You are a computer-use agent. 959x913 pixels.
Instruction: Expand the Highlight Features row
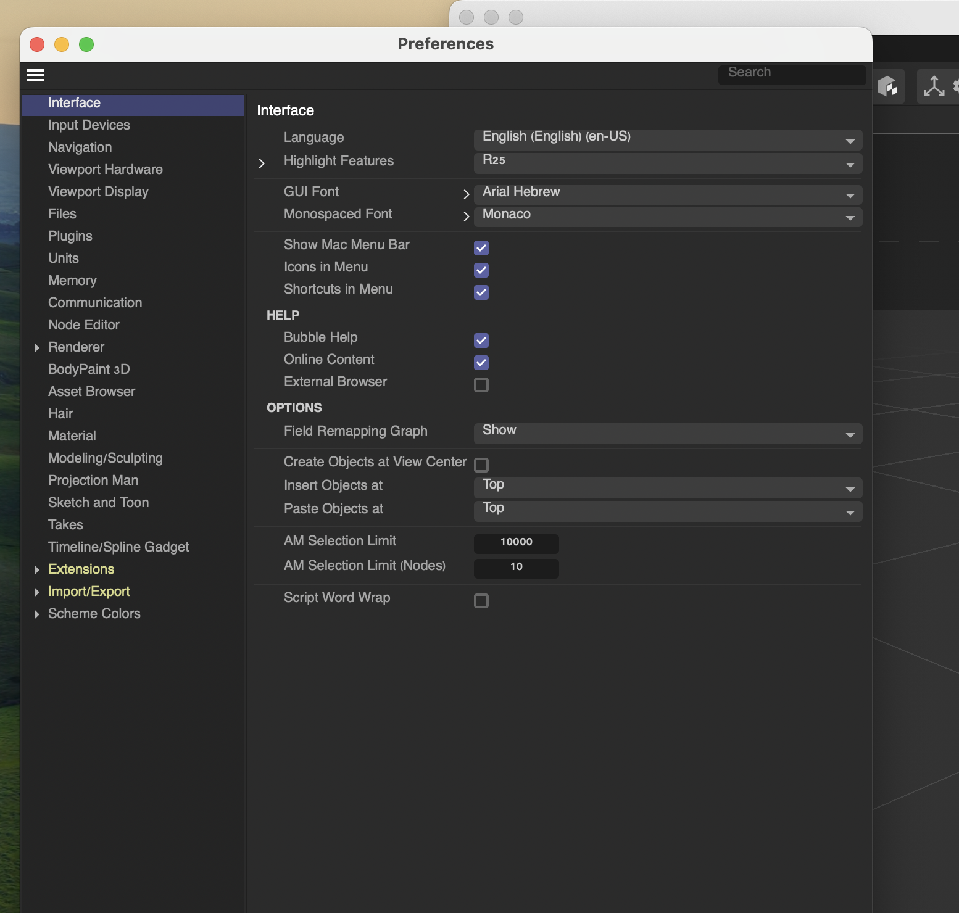tap(262, 163)
